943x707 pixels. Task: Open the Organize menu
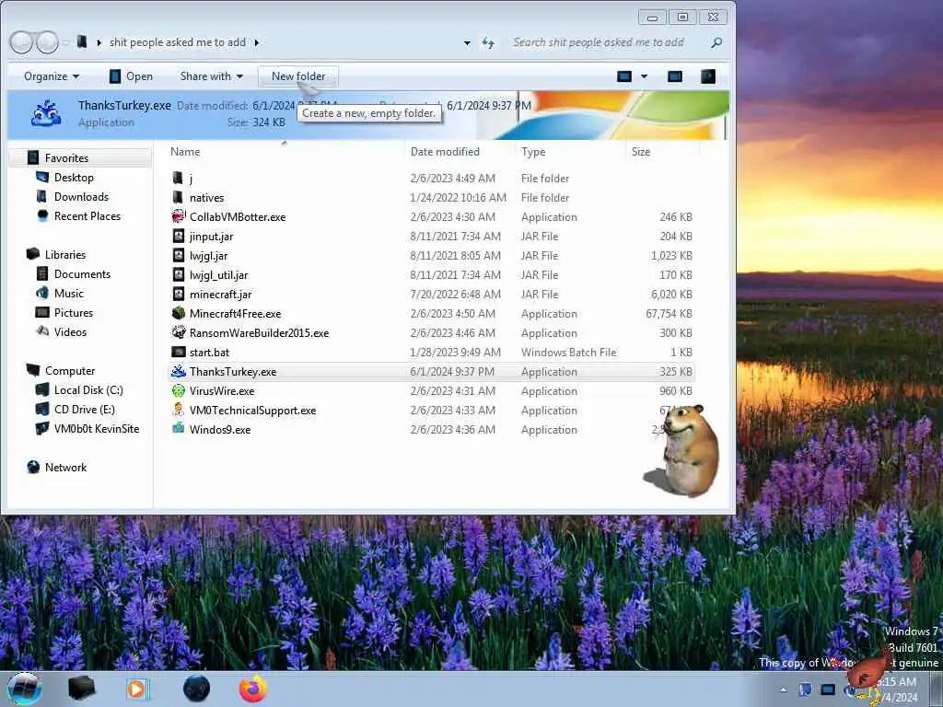[52, 76]
